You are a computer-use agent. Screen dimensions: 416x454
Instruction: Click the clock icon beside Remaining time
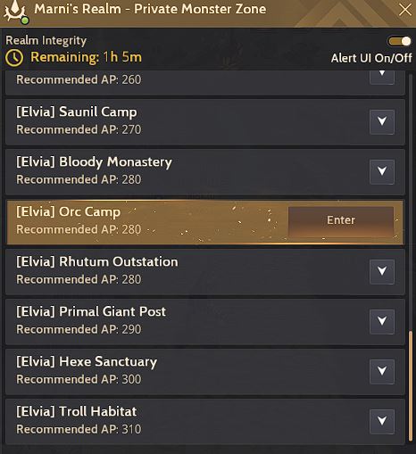point(14,57)
